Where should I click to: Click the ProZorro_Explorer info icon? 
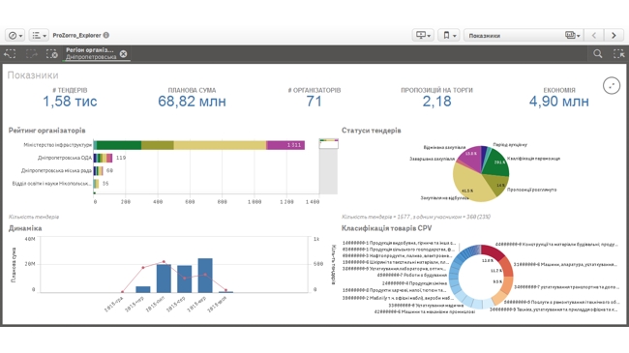106,35
